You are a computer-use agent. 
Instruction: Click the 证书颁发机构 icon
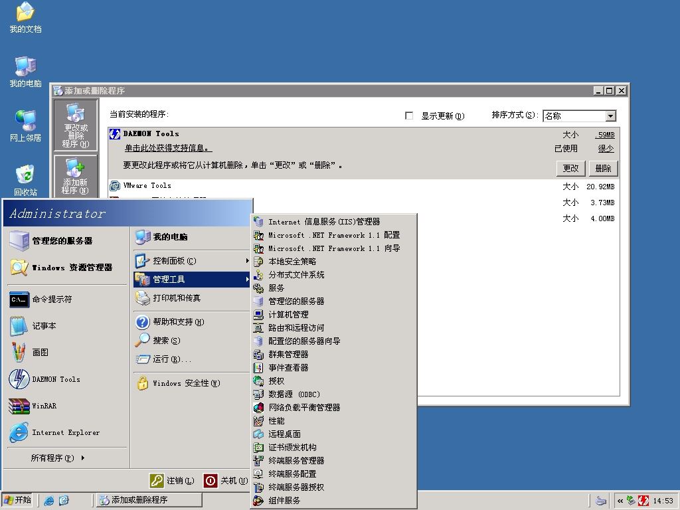click(x=258, y=448)
